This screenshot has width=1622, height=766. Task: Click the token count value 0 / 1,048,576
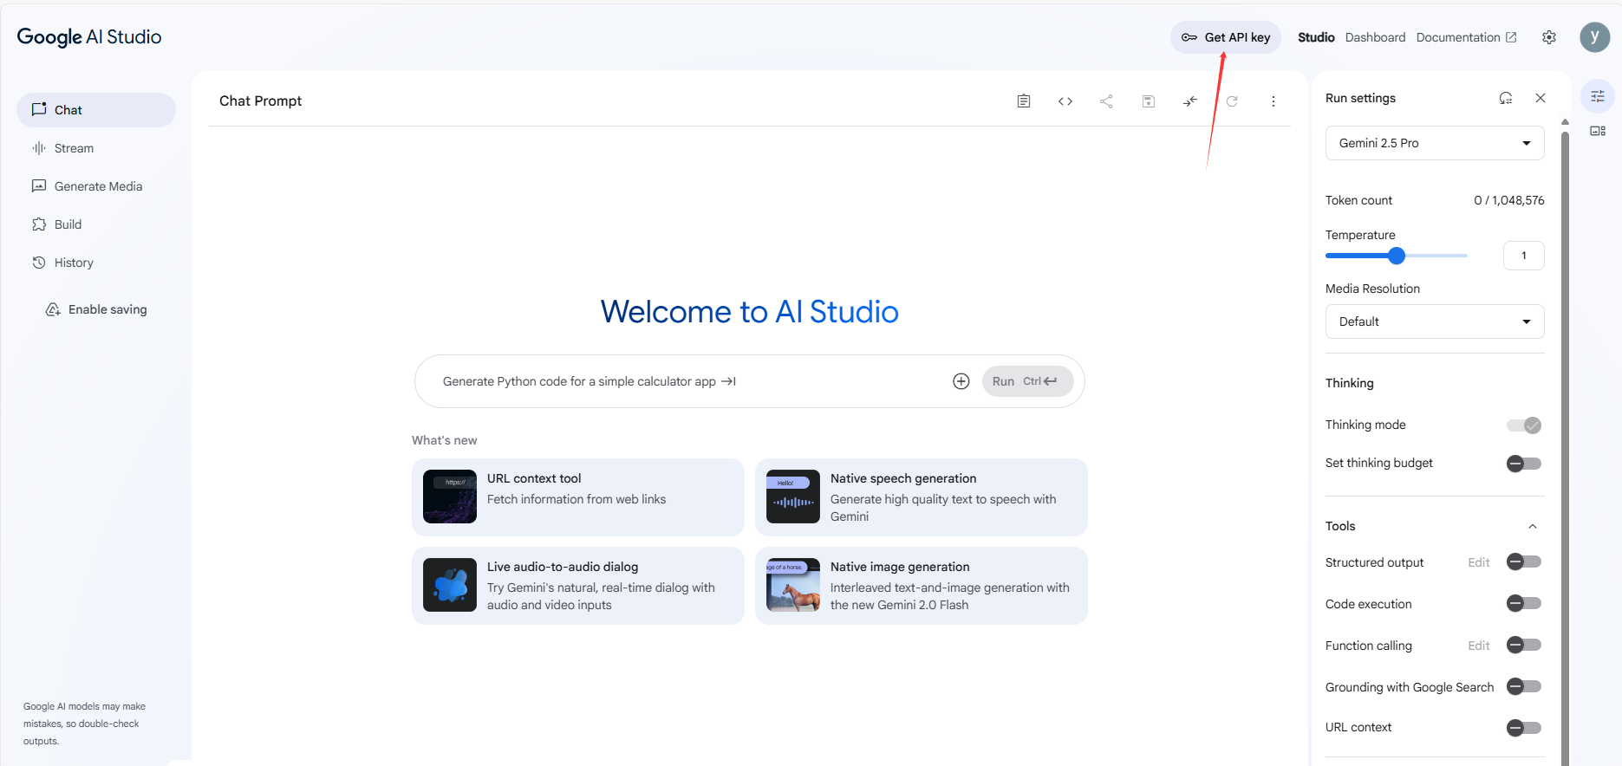point(1508,200)
